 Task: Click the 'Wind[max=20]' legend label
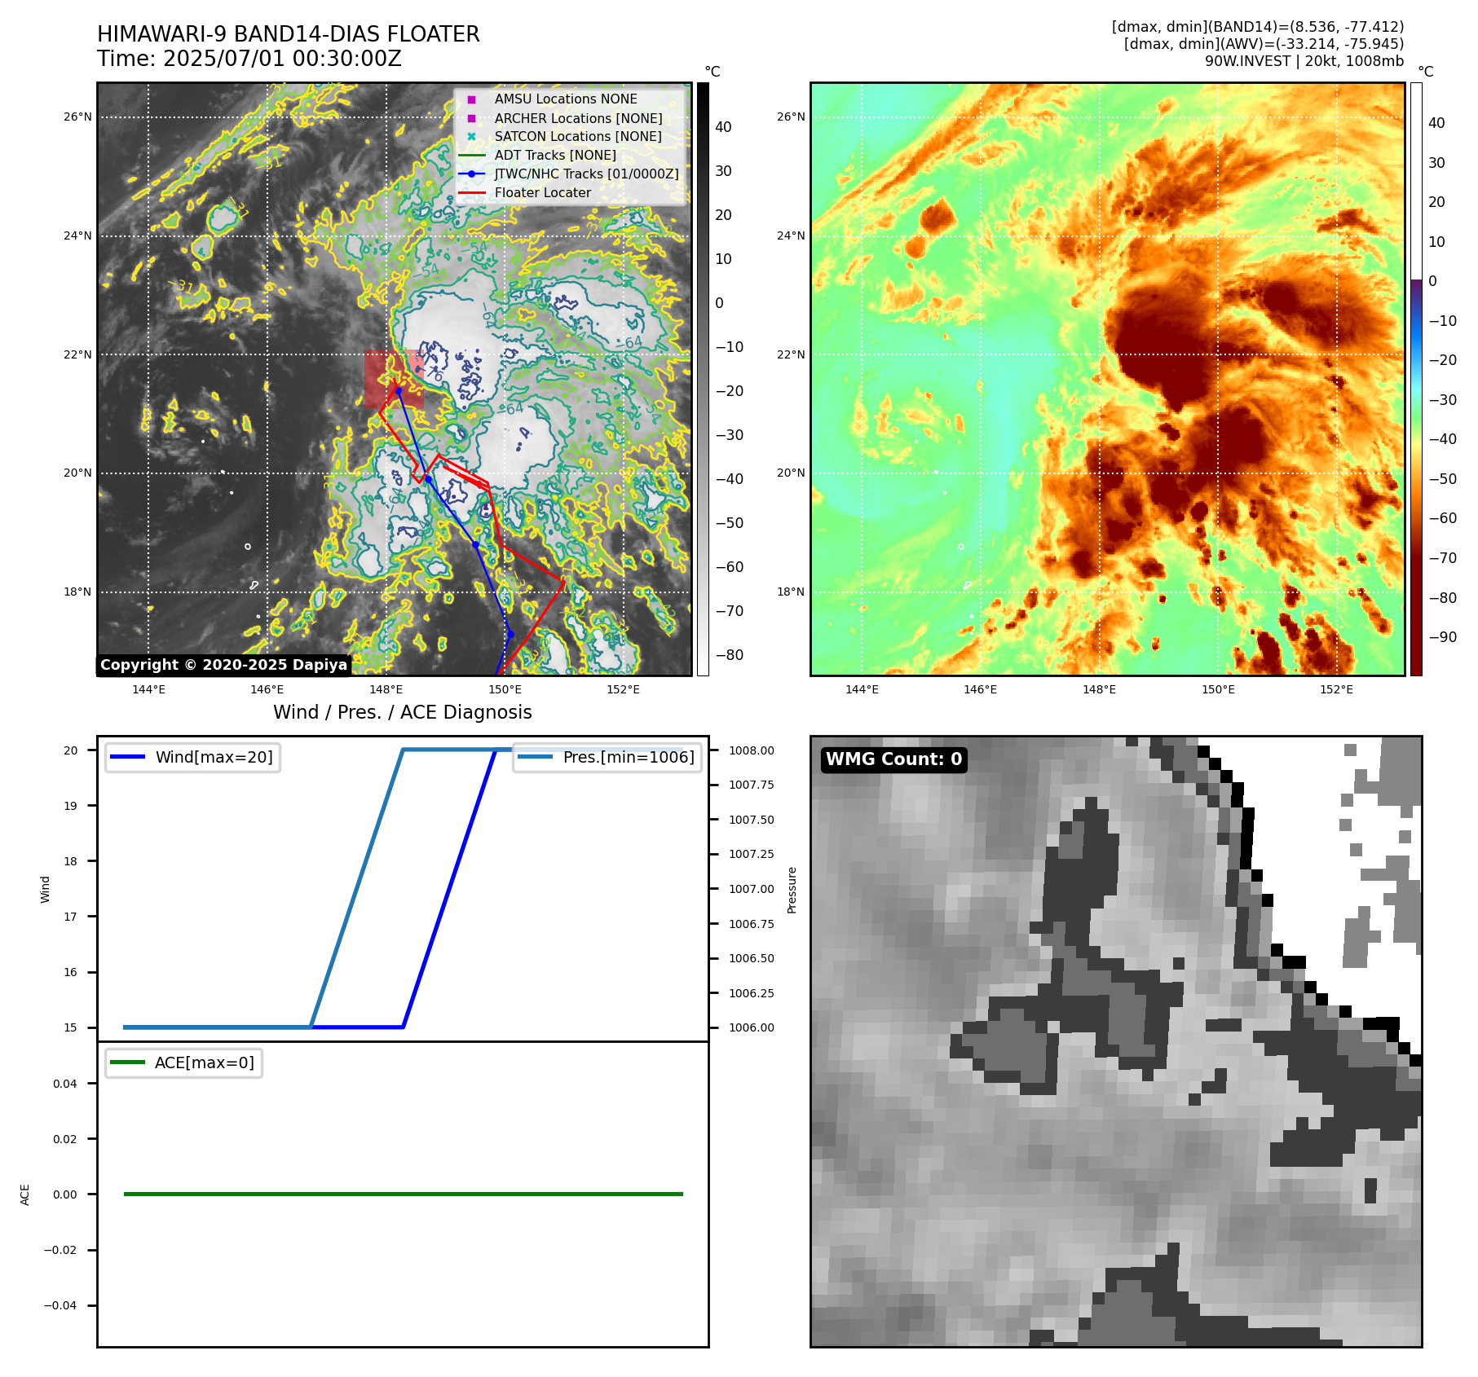pyautogui.click(x=214, y=757)
